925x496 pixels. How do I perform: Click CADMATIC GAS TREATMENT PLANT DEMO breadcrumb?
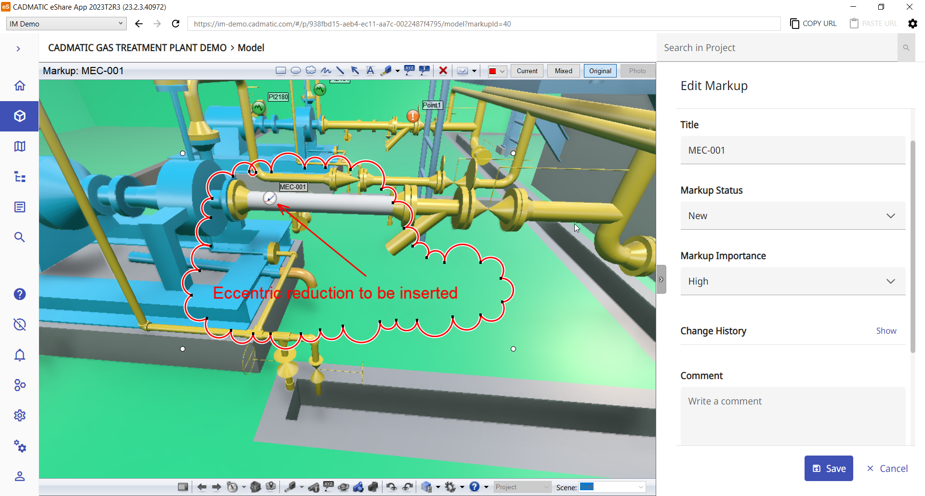tap(137, 48)
